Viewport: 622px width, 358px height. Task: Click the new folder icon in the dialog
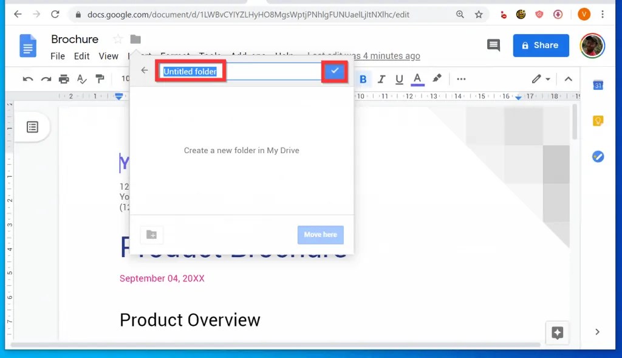(151, 235)
